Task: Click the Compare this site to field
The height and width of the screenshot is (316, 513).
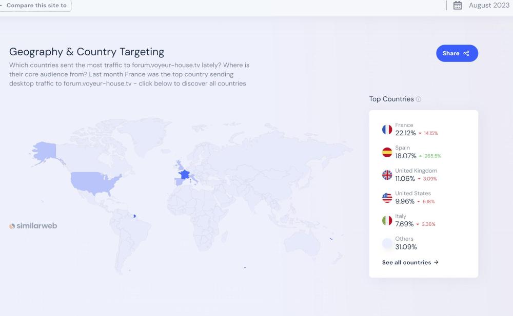Action: pyautogui.click(x=36, y=6)
